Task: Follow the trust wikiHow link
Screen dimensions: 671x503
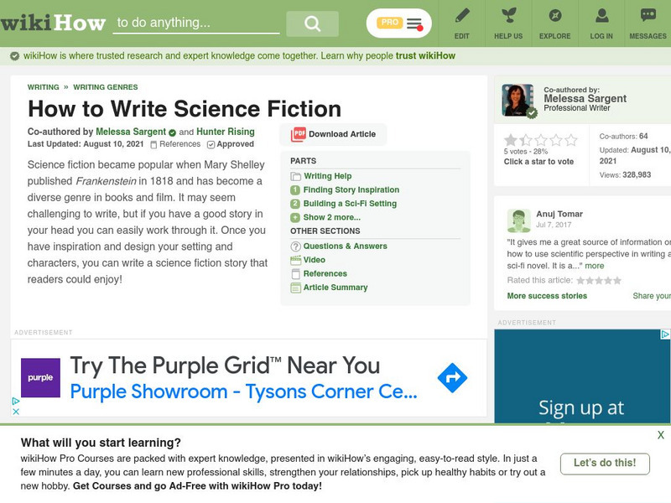Action: pos(429,55)
